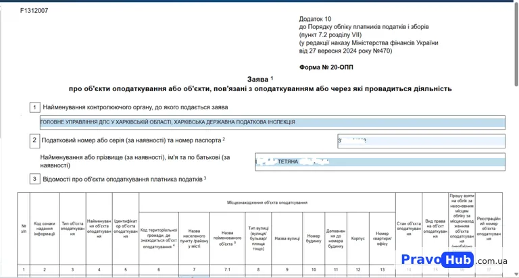
Task: Click column number cell 9 in the table
Action: coord(287,269)
